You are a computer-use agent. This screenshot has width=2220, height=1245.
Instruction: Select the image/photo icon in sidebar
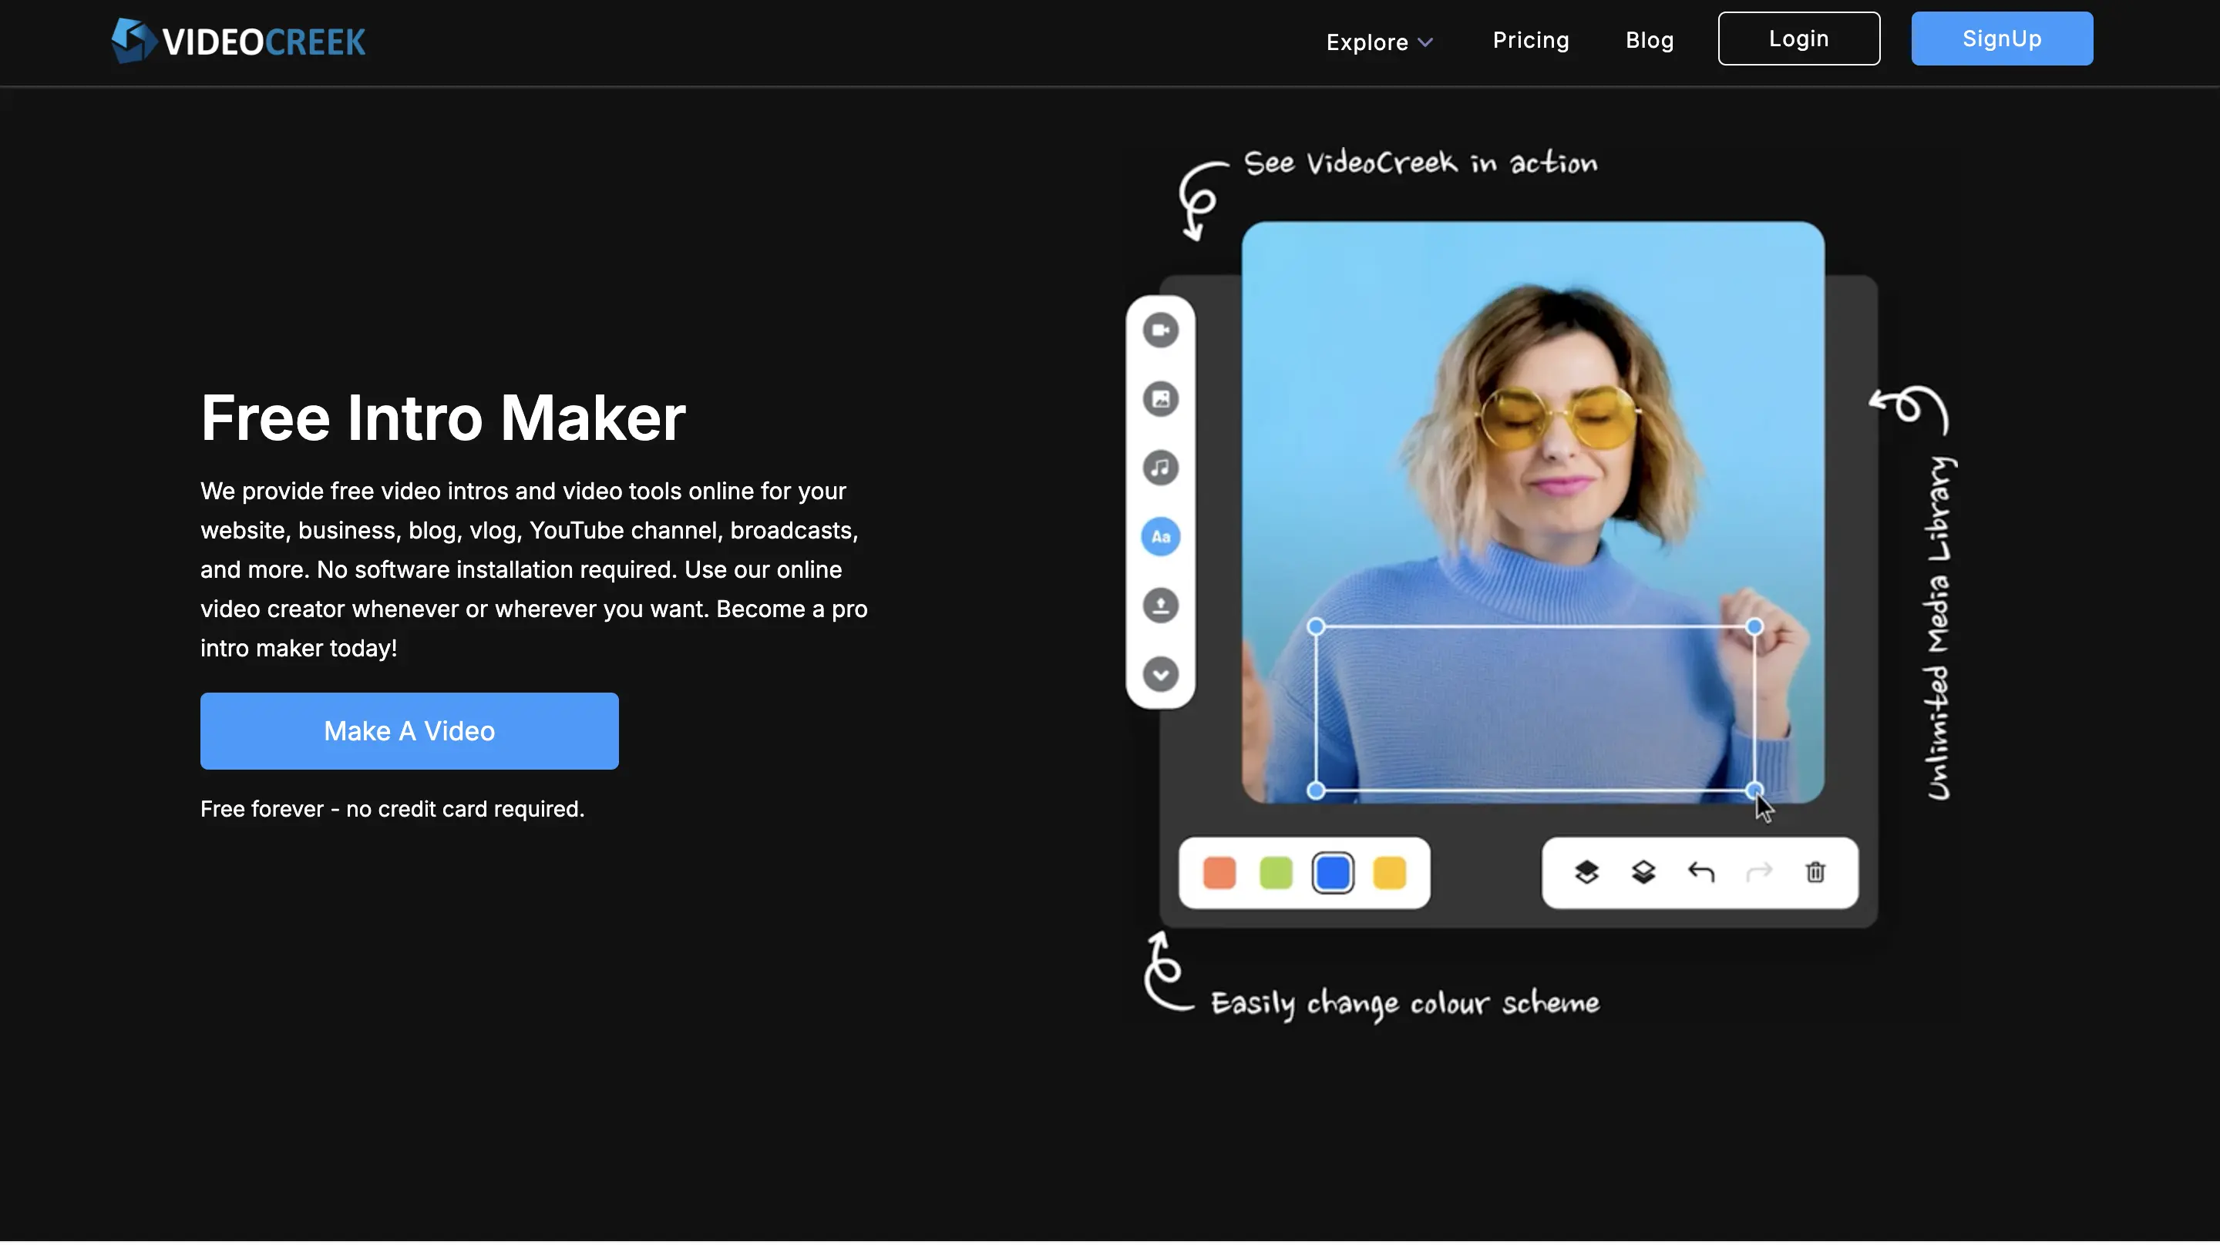(1160, 398)
